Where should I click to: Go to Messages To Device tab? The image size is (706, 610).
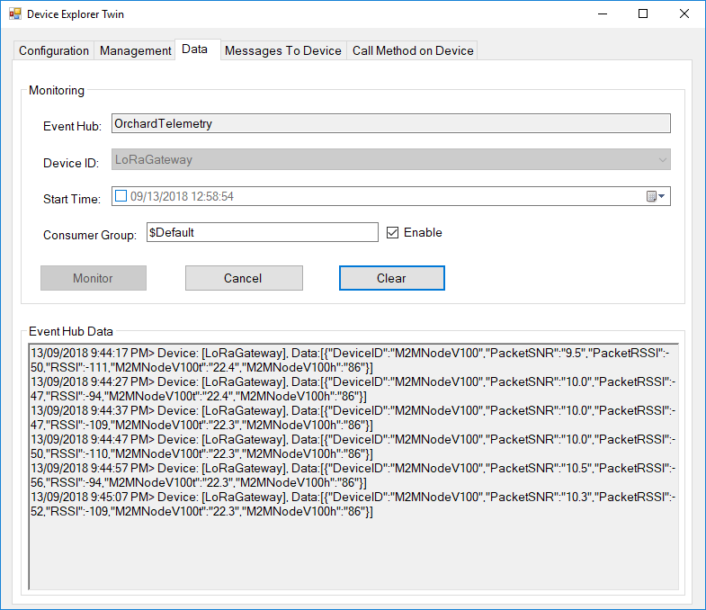pyautogui.click(x=283, y=51)
